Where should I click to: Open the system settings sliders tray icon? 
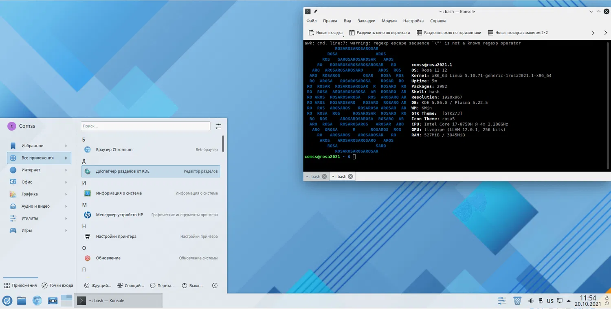502,301
